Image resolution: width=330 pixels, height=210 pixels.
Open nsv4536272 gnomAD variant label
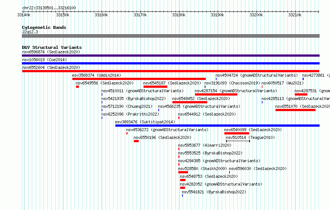(x=167, y=130)
